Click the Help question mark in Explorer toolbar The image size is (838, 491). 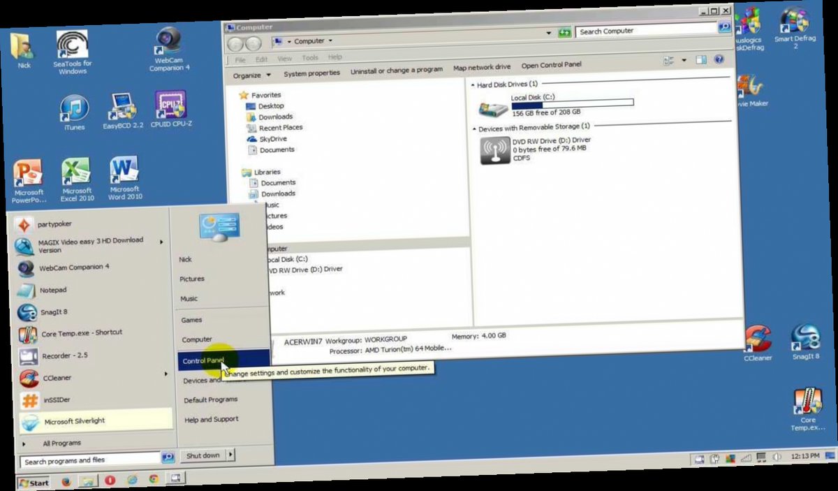coord(719,60)
